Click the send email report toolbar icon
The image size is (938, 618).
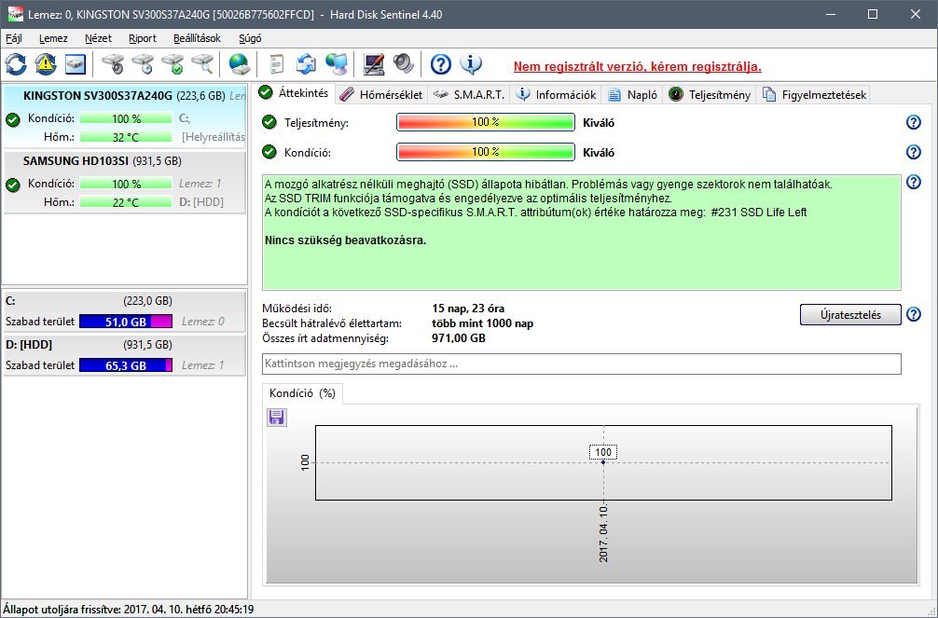pos(306,64)
